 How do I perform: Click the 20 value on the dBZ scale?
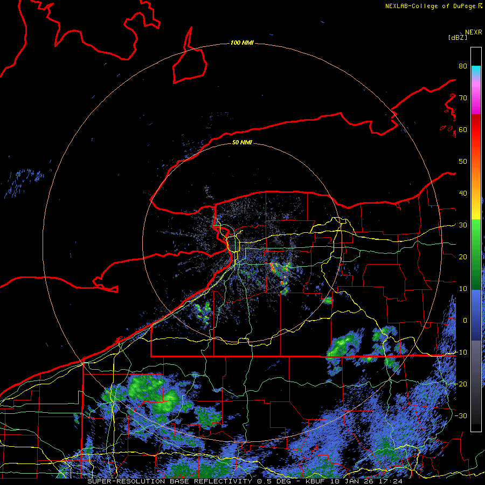[x=463, y=257]
